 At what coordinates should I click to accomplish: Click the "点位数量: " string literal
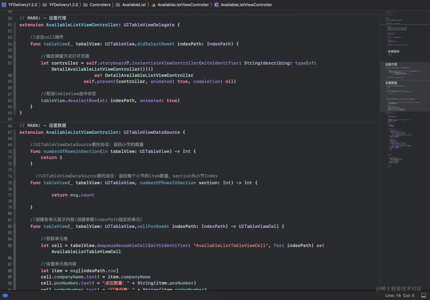116,283
